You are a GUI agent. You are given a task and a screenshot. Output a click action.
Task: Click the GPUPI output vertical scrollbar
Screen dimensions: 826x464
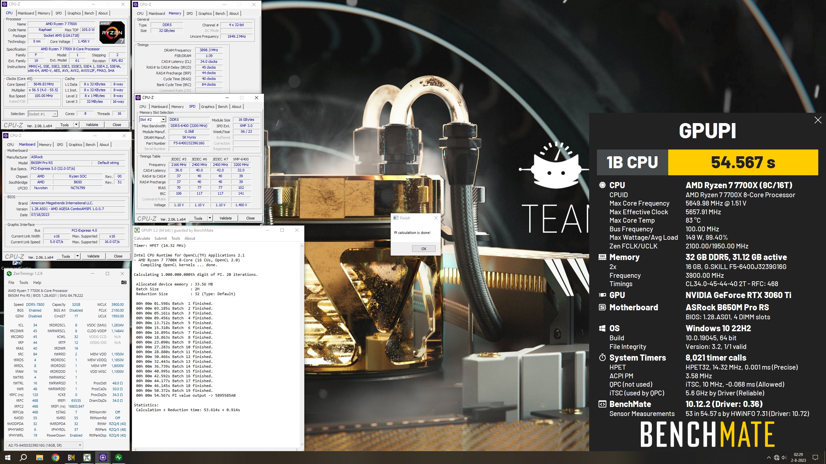tap(302, 345)
